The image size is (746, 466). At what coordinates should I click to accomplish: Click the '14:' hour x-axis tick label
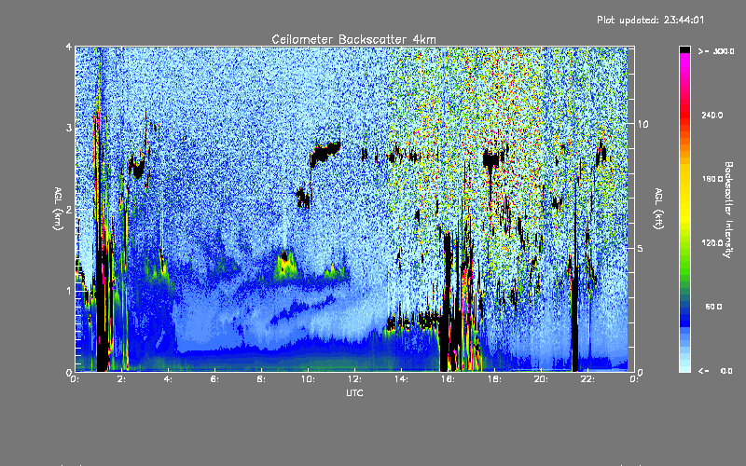[x=401, y=379]
